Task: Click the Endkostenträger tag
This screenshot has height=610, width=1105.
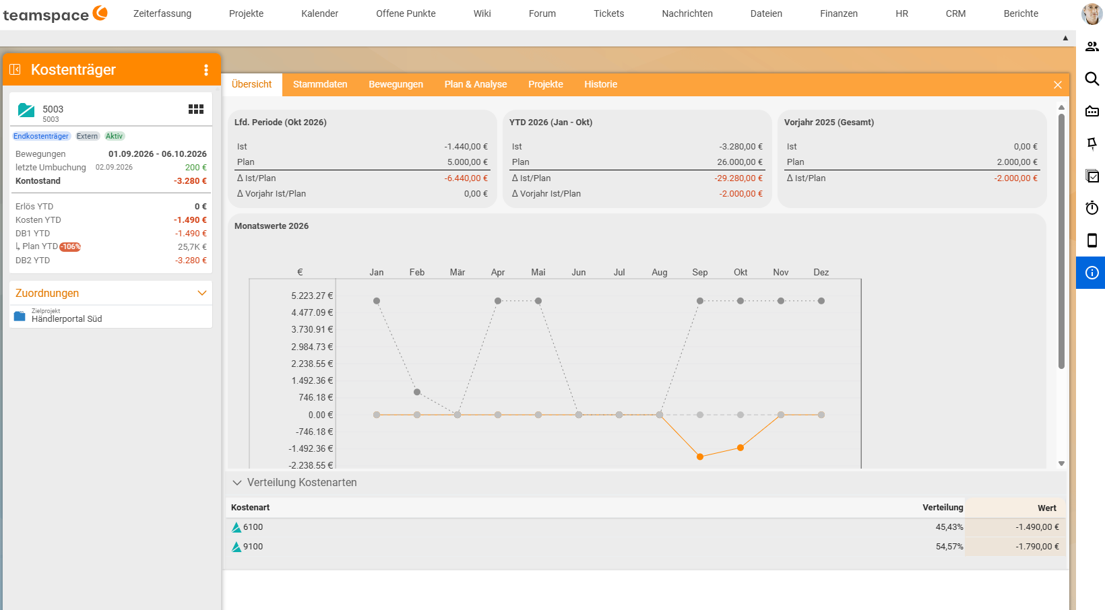Action: [41, 136]
